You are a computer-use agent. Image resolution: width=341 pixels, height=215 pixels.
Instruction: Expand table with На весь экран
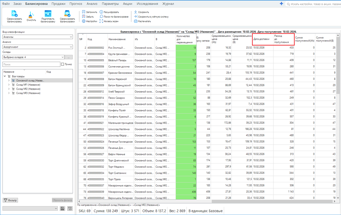point(101,21)
